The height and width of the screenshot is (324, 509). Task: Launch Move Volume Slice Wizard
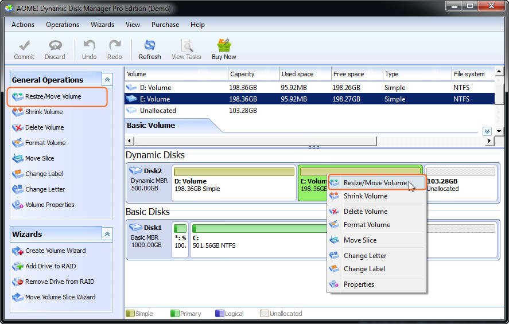pos(60,297)
